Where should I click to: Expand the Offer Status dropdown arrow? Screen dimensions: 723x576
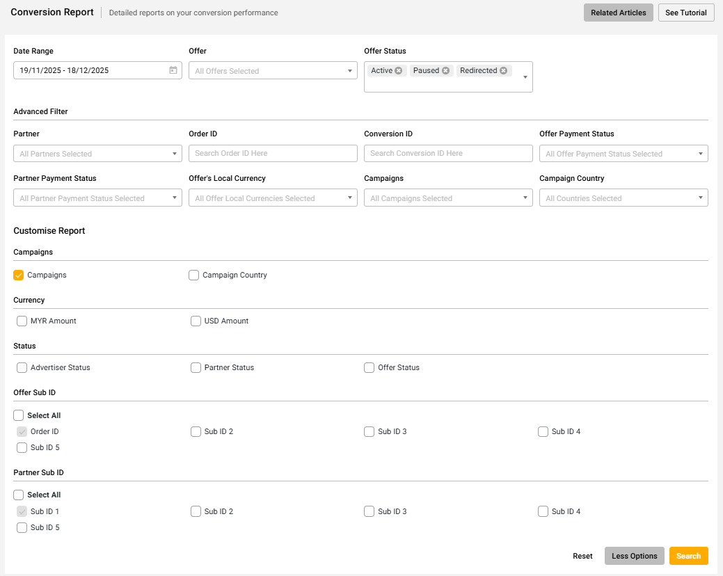click(x=525, y=77)
